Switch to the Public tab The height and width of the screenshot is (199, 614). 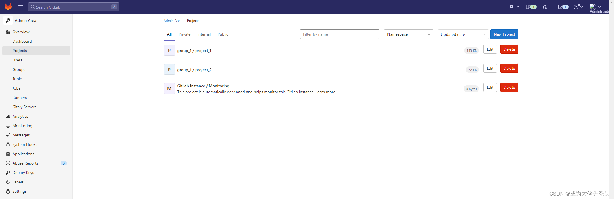223,34
